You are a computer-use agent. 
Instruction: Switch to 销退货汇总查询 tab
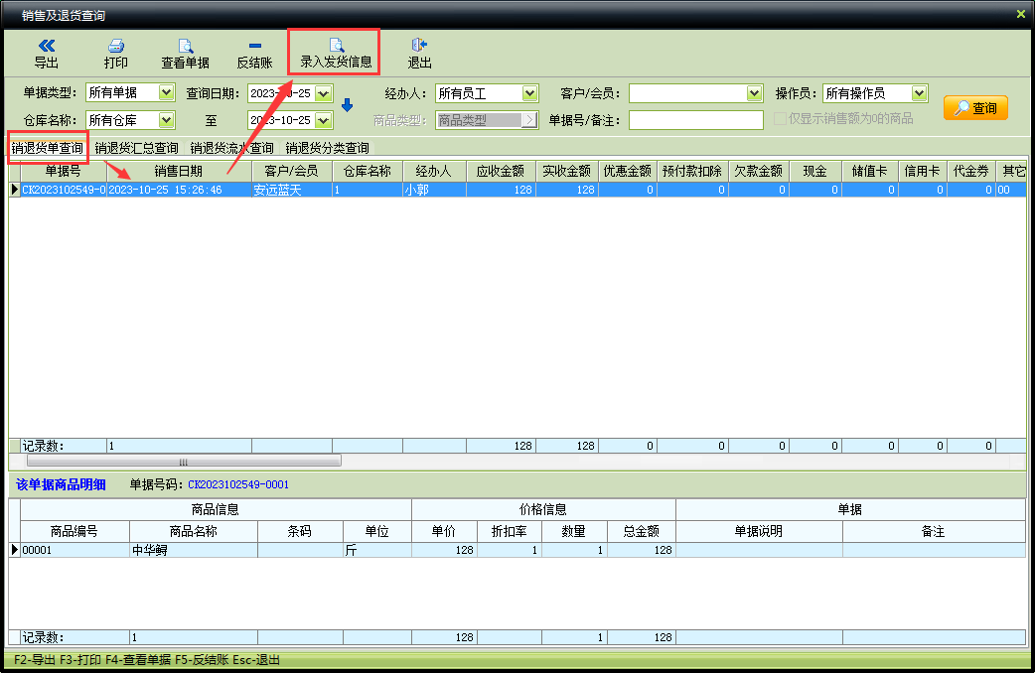(x=136, y=148)
